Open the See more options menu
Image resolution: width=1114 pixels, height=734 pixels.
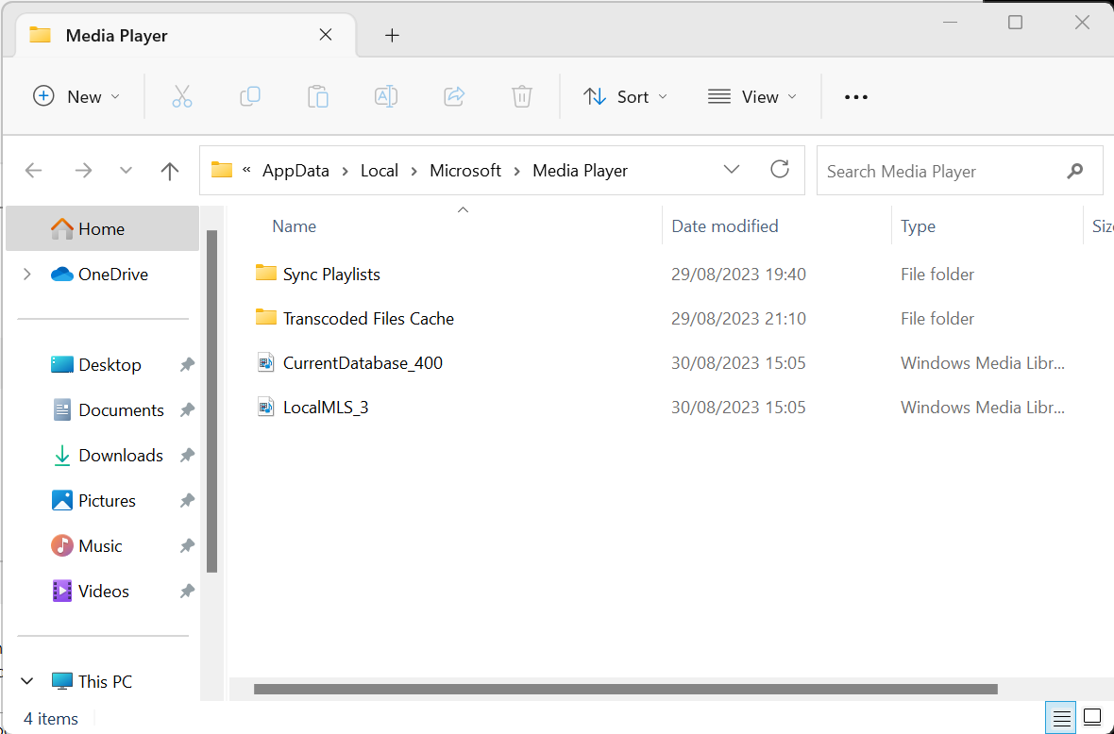click(x=855, y=96)
